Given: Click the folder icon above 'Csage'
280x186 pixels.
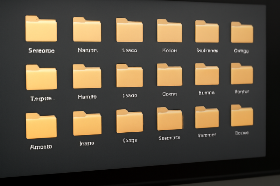Looking at the screenshot, I should tap(129, 121).
